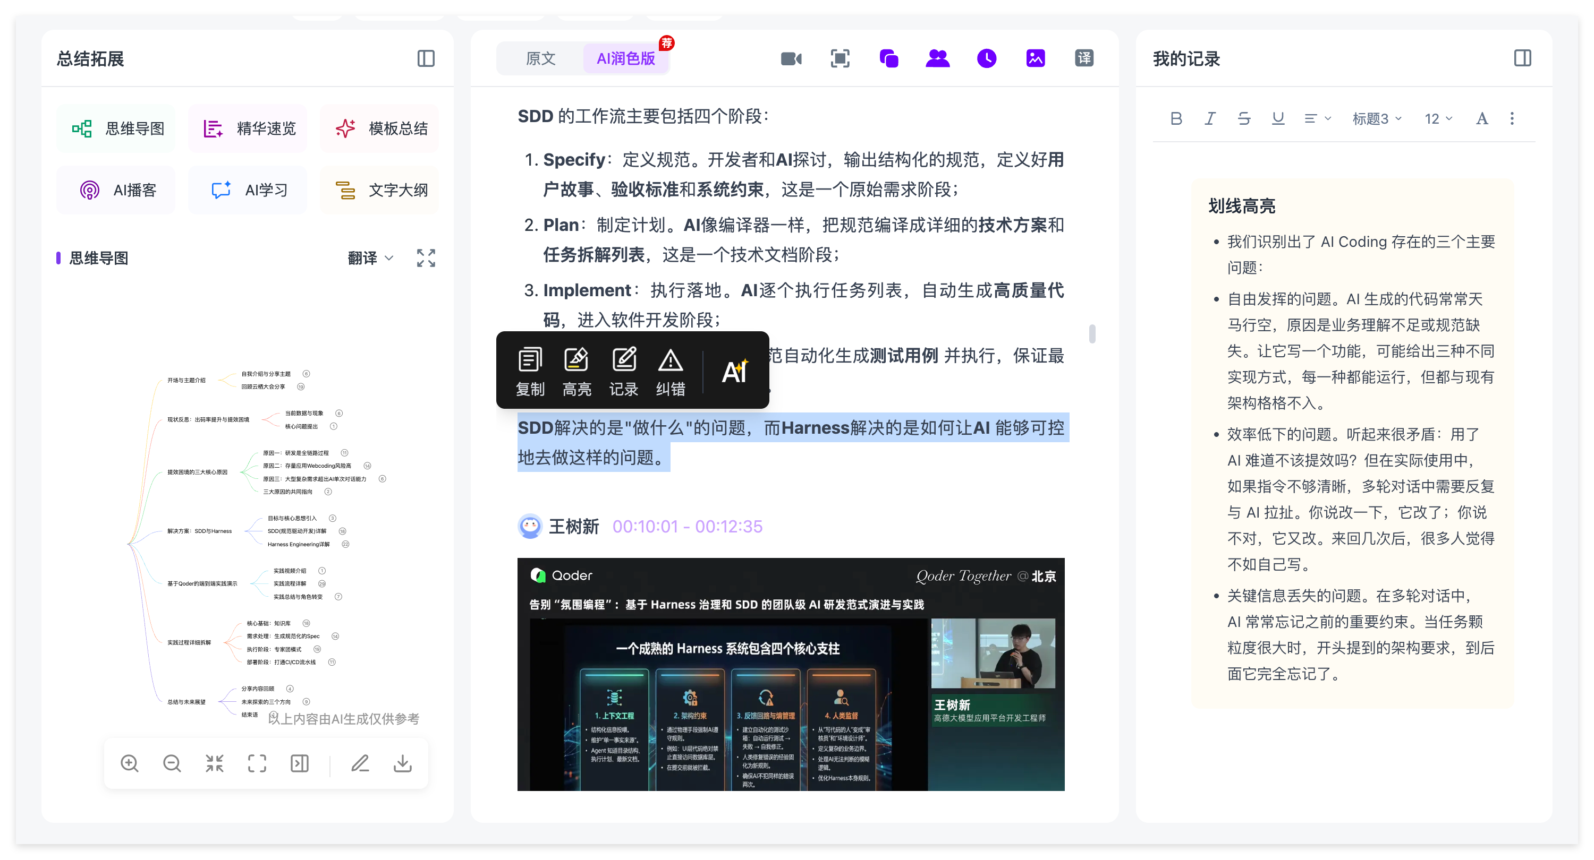The width and height of the screenshot is (1594, 860).
Task: Expand the 翻译 dropdown
Action: point(370,258)
